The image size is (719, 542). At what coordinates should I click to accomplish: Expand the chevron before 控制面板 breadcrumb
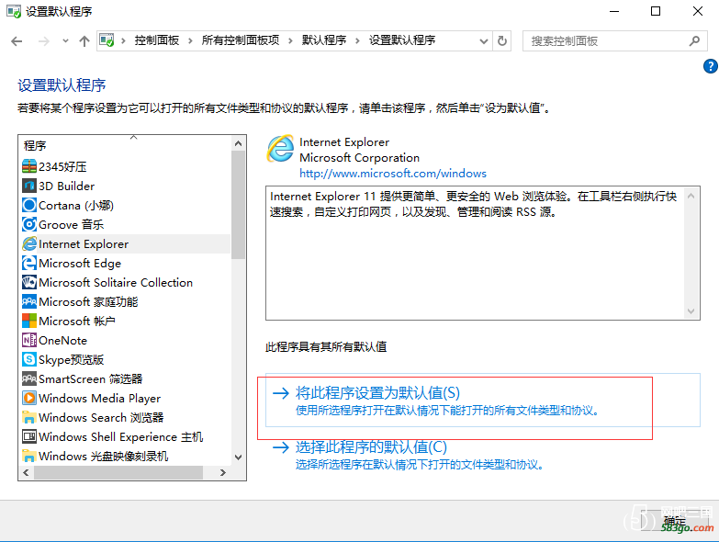123,40
